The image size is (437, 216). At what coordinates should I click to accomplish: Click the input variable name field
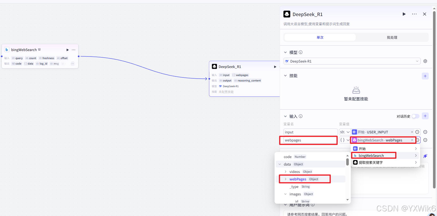(311, 132)
